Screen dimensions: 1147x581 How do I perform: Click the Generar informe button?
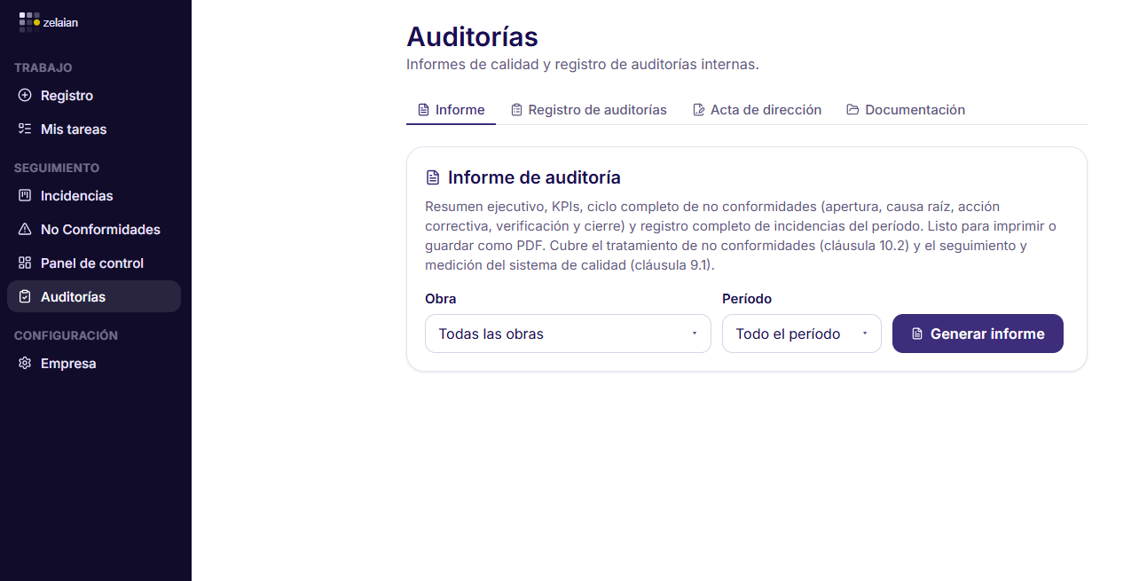tap(978, 334)
